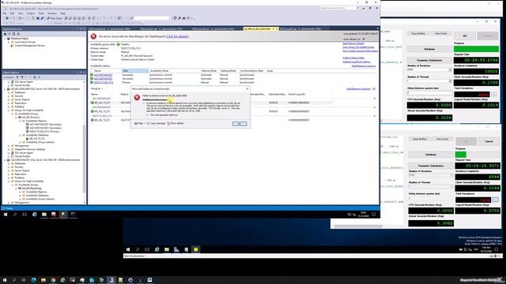Click Clean Buffers in the upper SQLQueryStress window
The width and height of the screenshot is (506, 284).
[418, 33]
